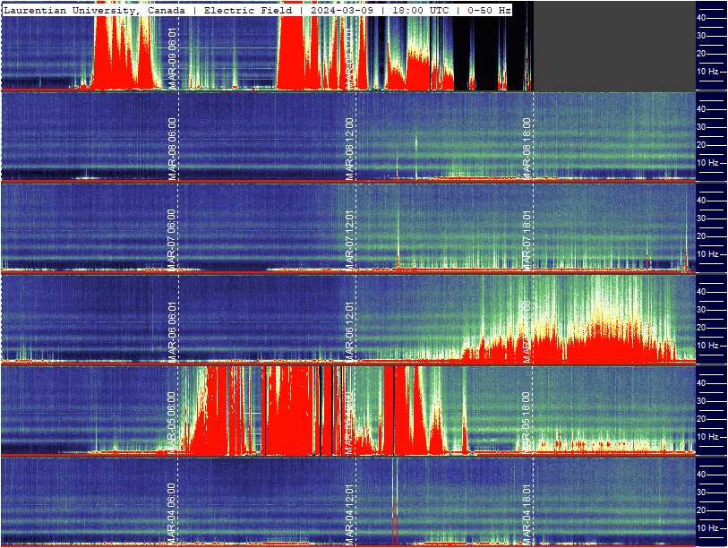Select the MAR-08 06:00 time marker
The height and width of the screenshot is (548, 728).
click(172, 149)
